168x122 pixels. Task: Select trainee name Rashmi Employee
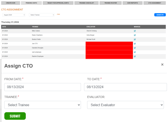click(x=38, y=56)
